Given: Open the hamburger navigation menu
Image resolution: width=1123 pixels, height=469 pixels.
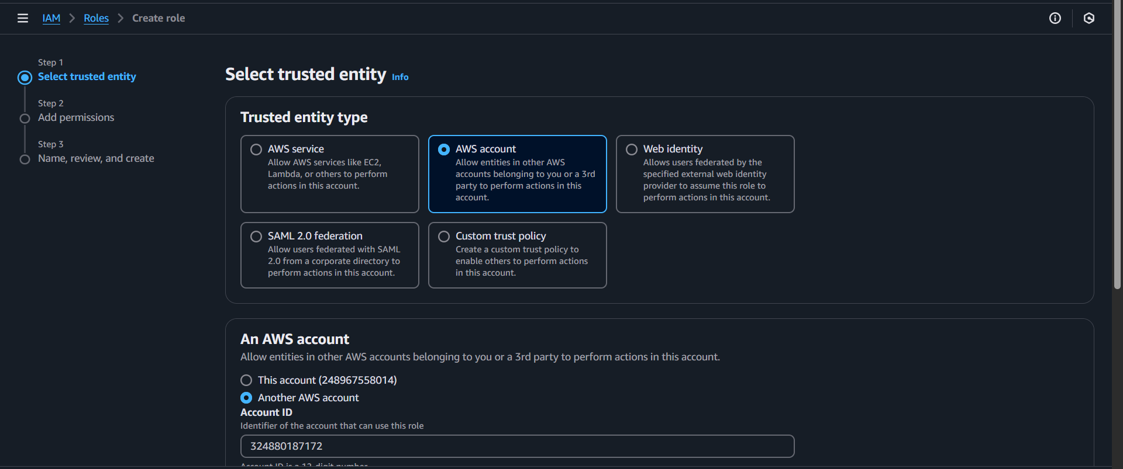Looking at the screenshot, I should pyautogui.click(x=23, y=18).
